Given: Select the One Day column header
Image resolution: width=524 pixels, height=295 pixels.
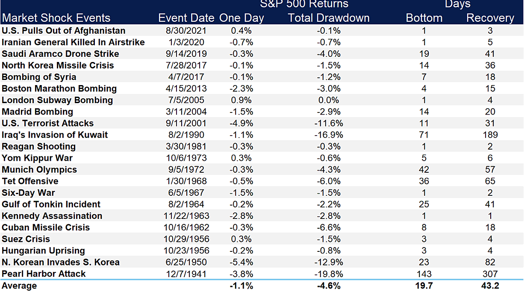Looking at the screenshot, I should point(241,18).
